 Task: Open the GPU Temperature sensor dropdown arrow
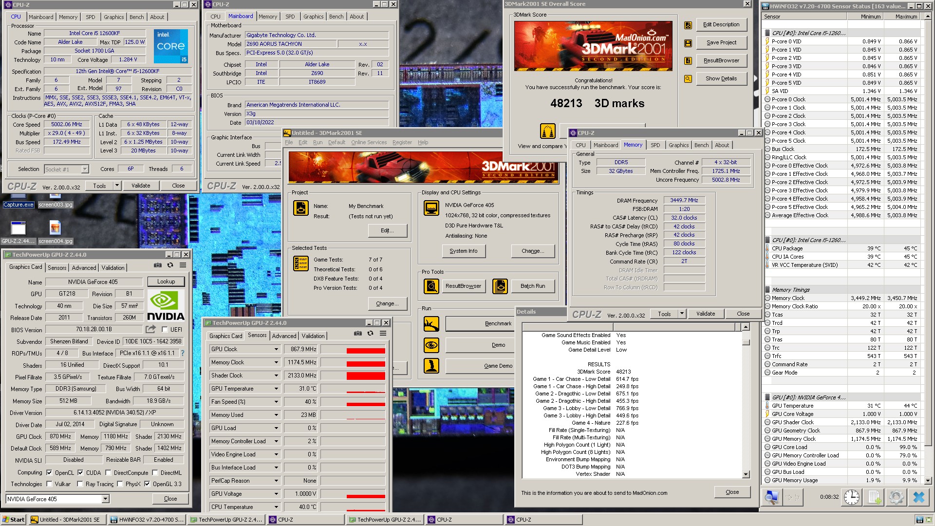pos(276,389)
